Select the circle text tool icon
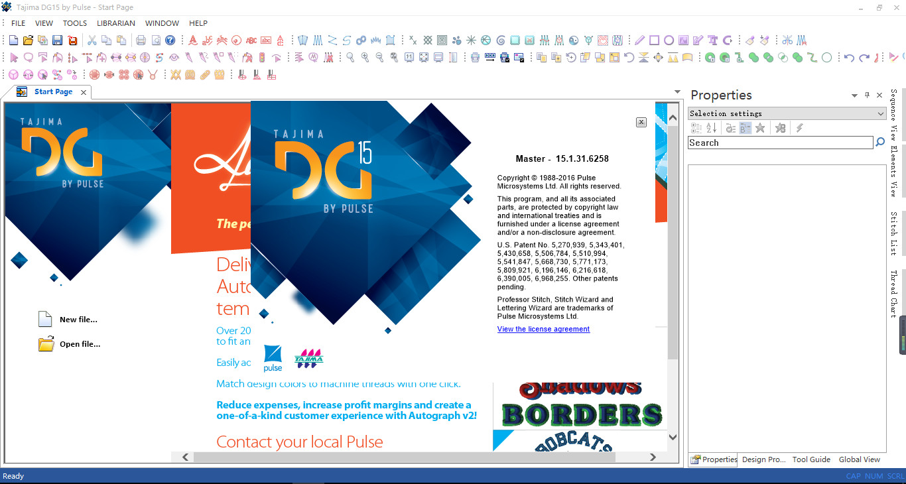Screen dimensions: 906x484 236,40
